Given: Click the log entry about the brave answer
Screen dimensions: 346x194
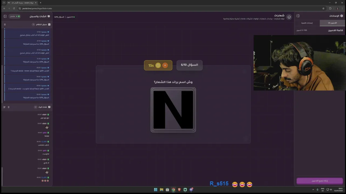Looking at the screenshot, I should (x=27, y=69).
